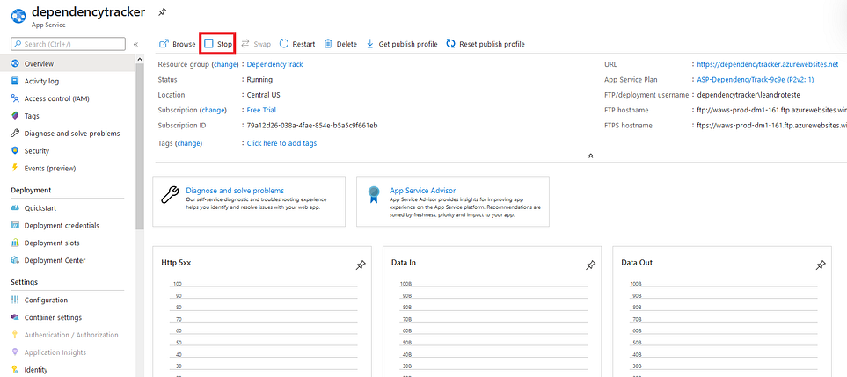Pin dependencytracker blade using the title pin icon

(x=162, y=12)
